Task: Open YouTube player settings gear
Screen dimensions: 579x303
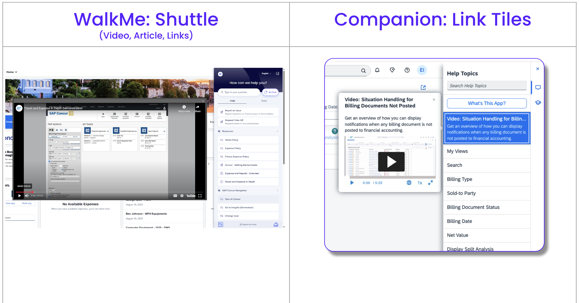Action: coord(182,196)
